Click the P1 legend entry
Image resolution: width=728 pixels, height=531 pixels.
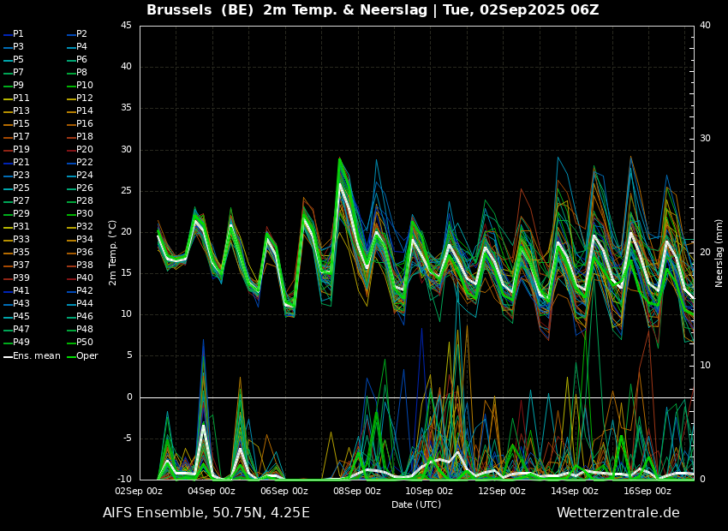18,34
